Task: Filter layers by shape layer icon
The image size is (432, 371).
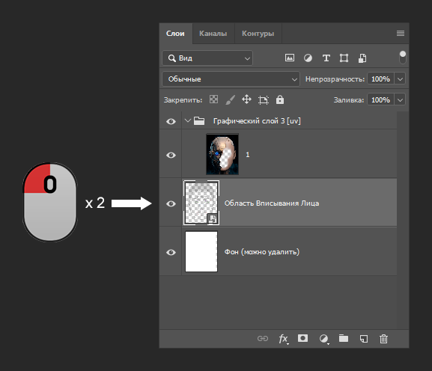Action: coord(344,58)
